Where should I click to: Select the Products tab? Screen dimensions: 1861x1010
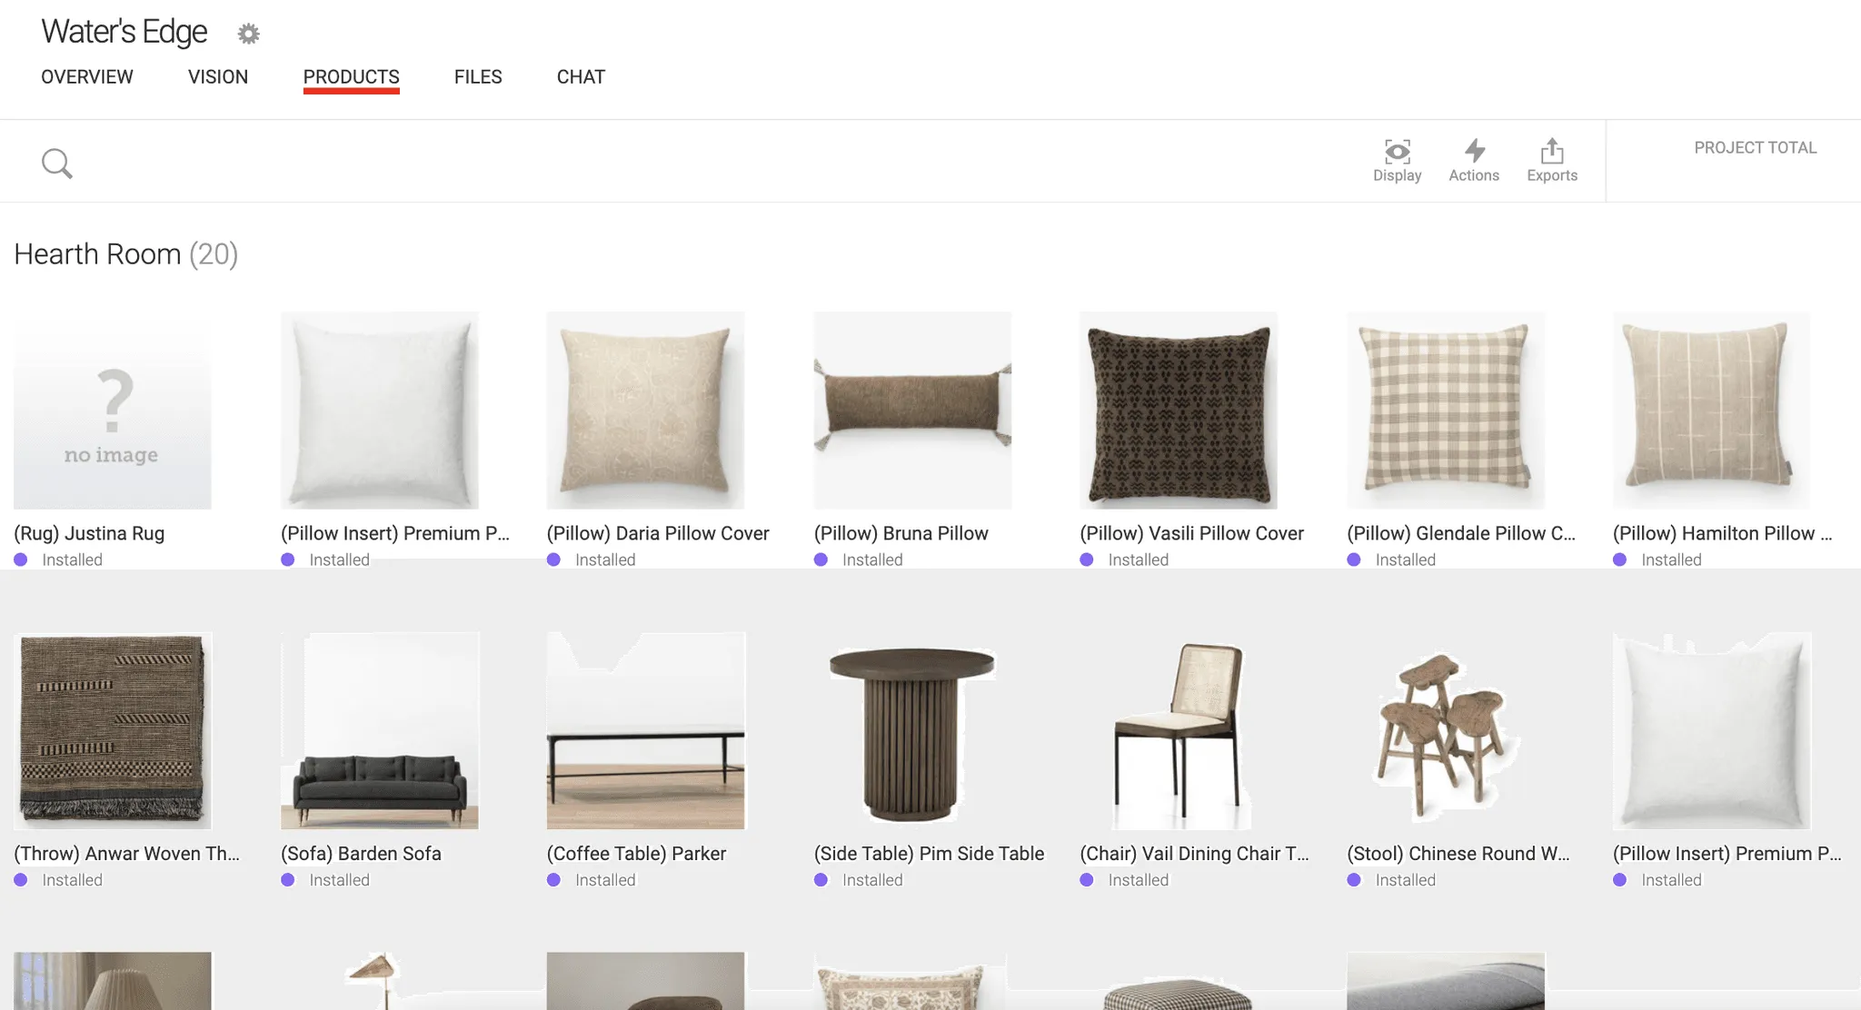tap(352, 77)
